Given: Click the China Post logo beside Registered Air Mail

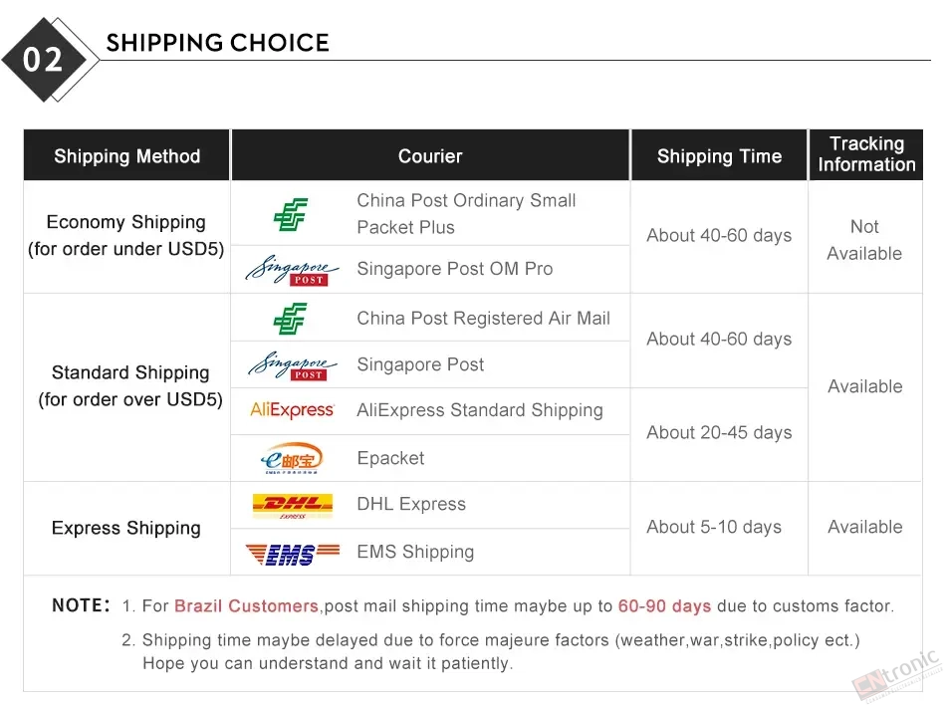Looking at the screenshot, I should coord(290,319).
